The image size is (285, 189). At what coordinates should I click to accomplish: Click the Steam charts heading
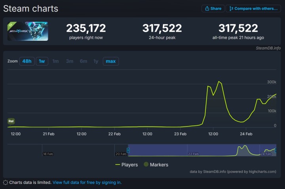pyautogui.click(x=31, y=9)
